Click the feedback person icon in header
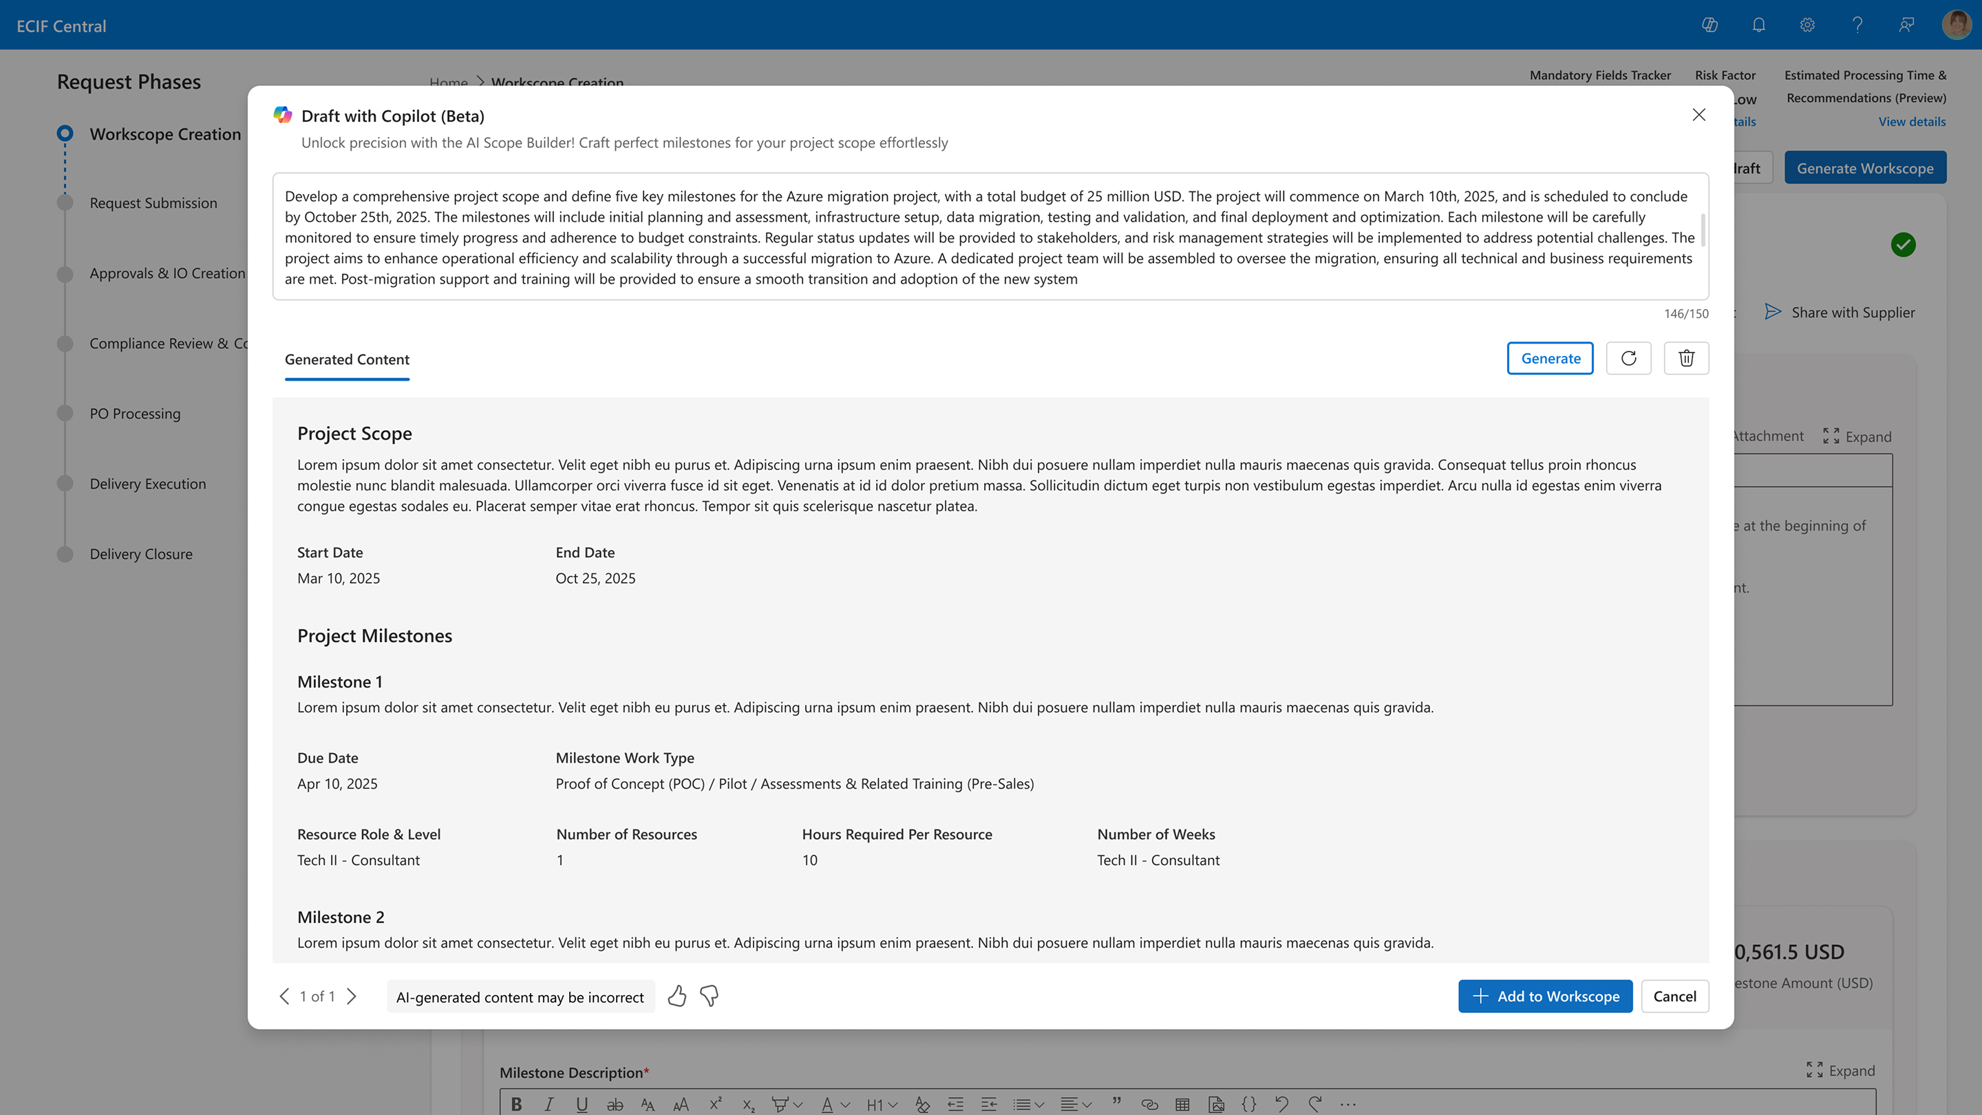1982x1115 pixels. click(1906, 25)
